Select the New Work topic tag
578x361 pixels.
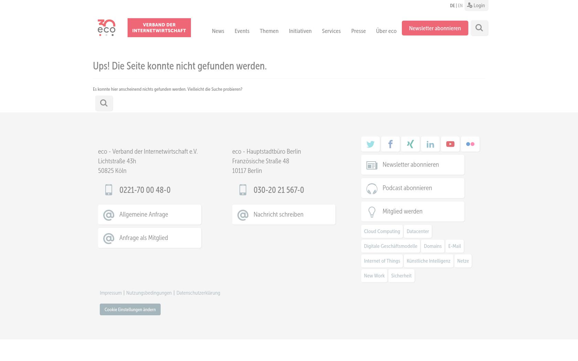point(374,276)
